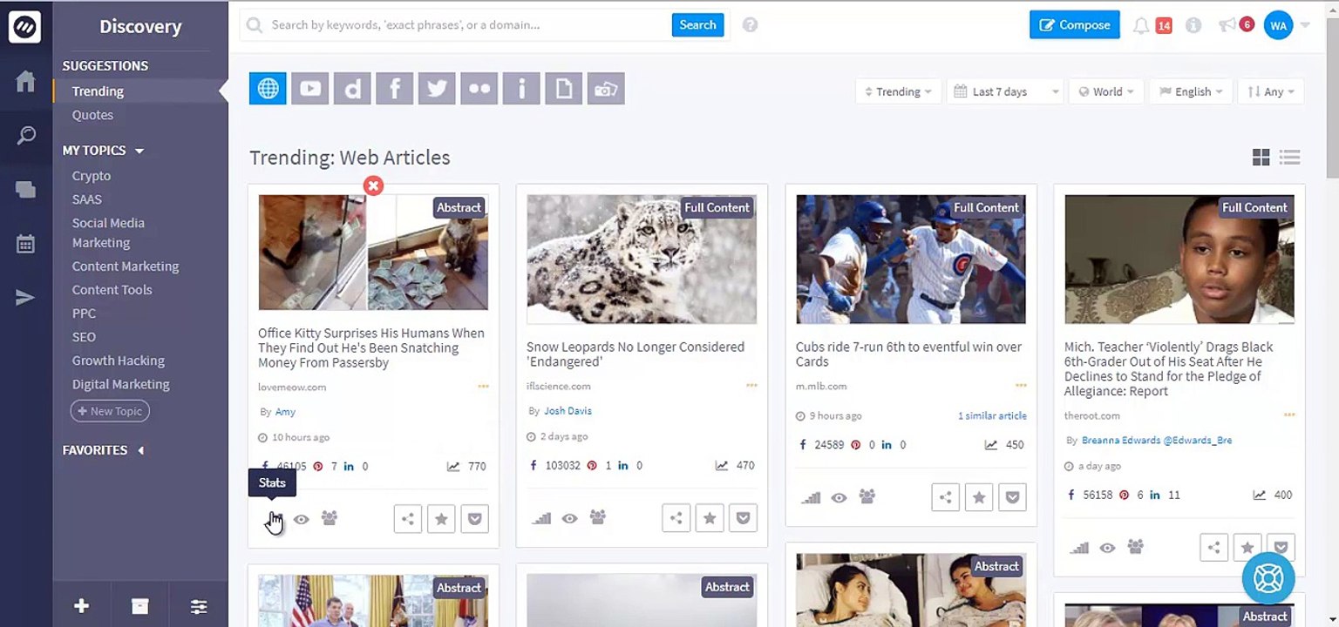Preview the Cubs ride article with eye icon
Viewport: 1339px width, 627px height.
tap(839, 497)
